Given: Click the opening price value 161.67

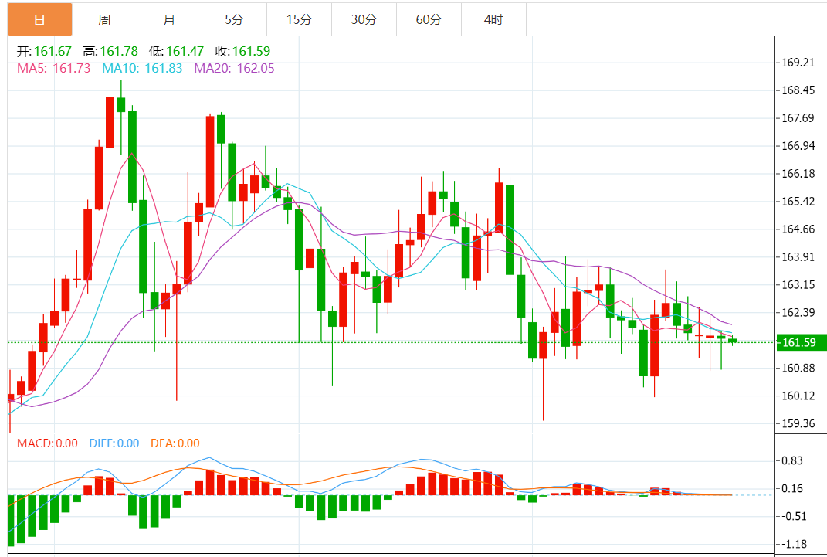Looking at the screenshot, I should coord(53,51).
